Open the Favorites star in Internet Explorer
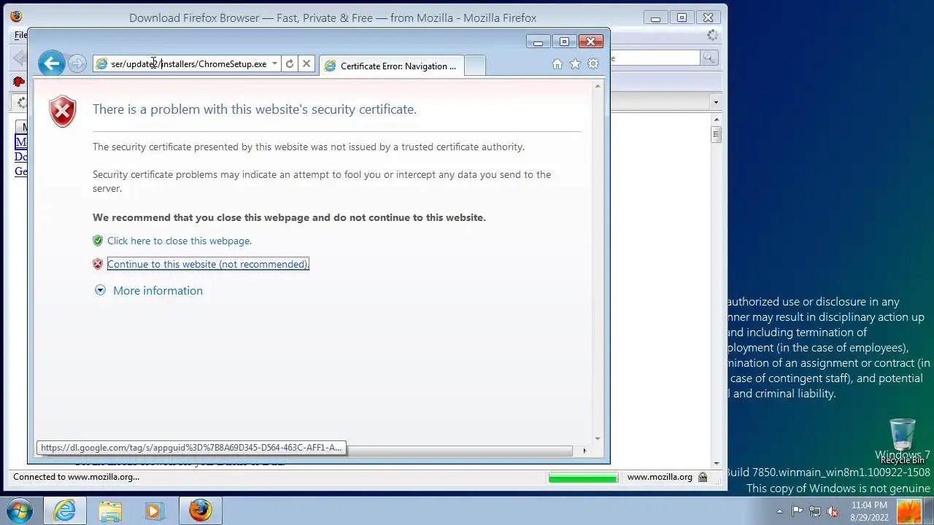Viewport: 934px width, 525px height. point(575,64)
